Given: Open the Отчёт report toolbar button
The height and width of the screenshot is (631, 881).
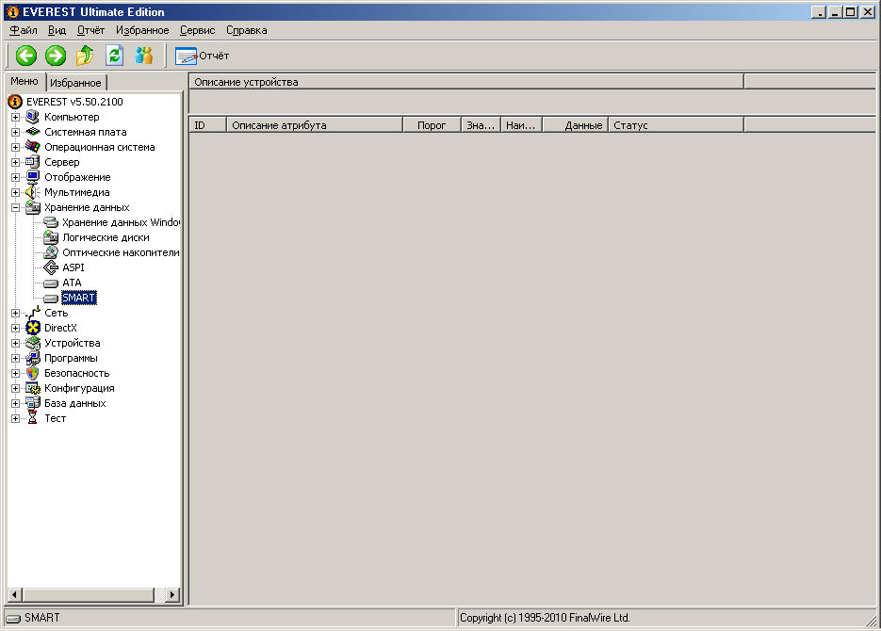Looking at the screenshot, I should click(203, 56).
